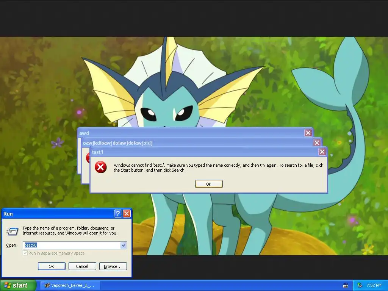Viewport: 388px width, 291px height.
Task: Toggle Run in separate memory space checkbox
Action: pos(25,253)
